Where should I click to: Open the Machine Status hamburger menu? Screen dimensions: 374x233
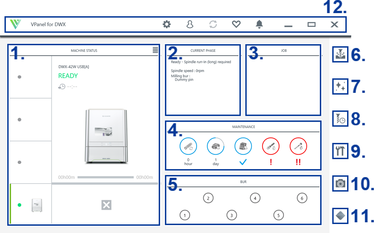pos(155,50)
